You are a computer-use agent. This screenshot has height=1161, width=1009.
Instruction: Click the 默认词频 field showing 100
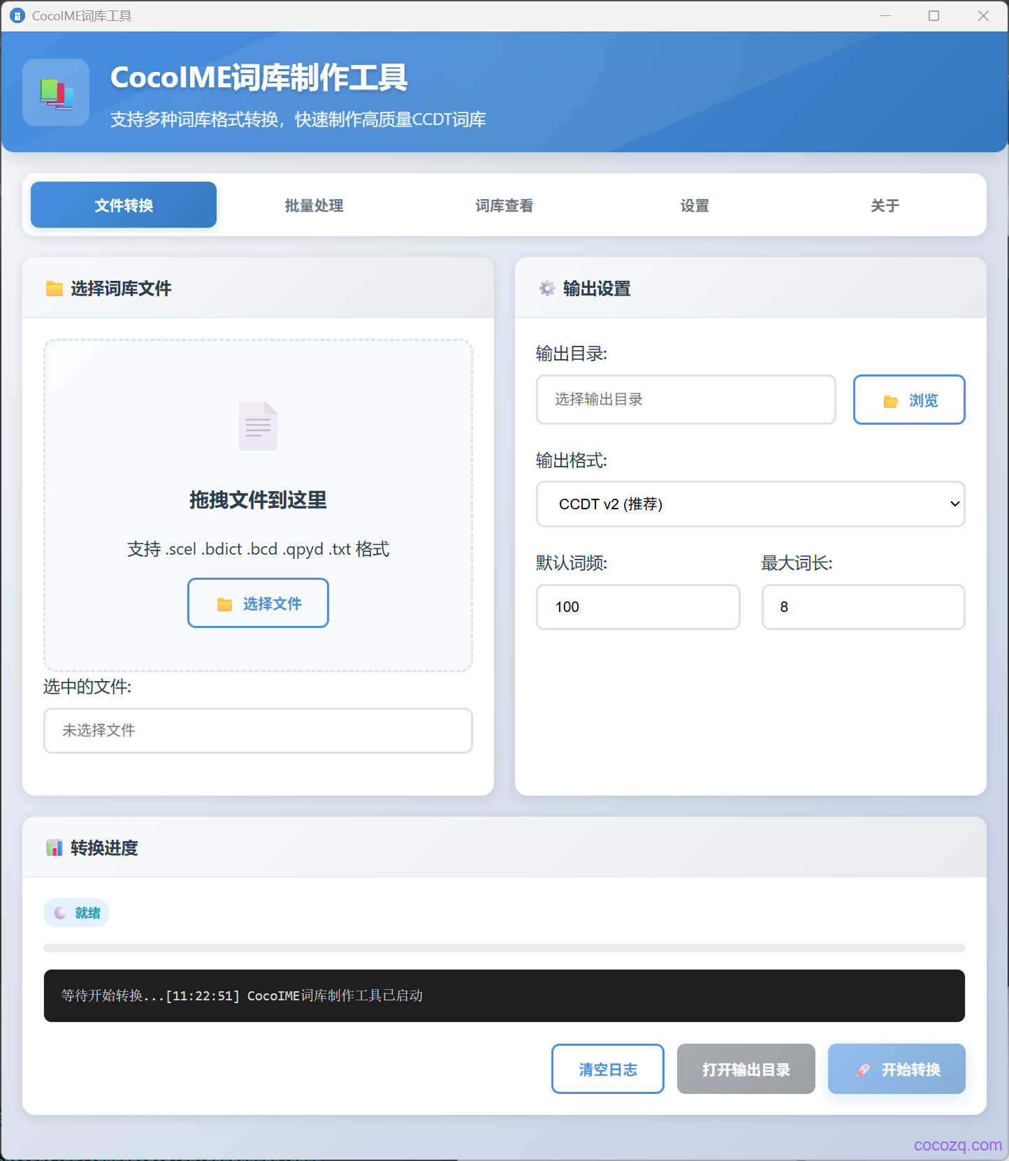pos(637,607)
